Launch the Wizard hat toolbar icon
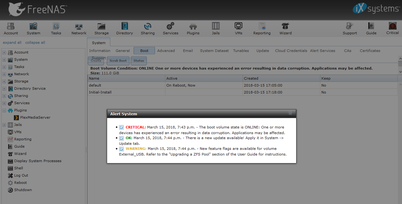This screenshot has width=402, height=204. pyautogui.click(x=285, y=28)
